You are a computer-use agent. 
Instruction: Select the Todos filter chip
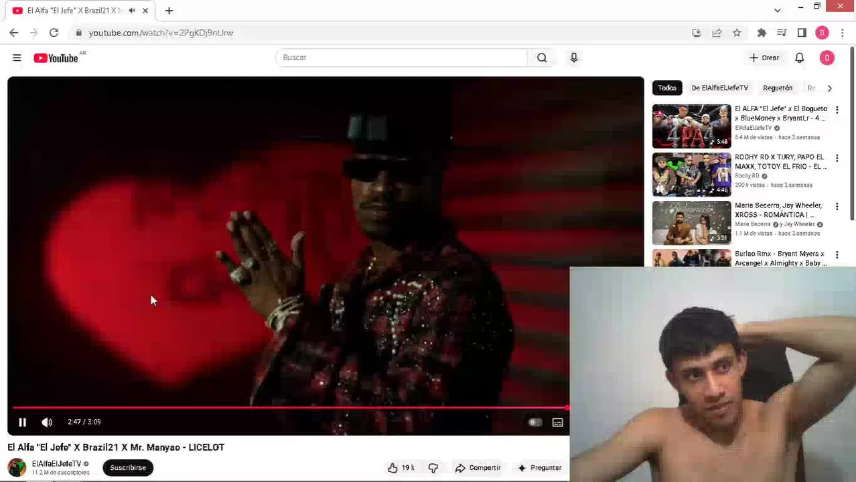pos(666,88)
